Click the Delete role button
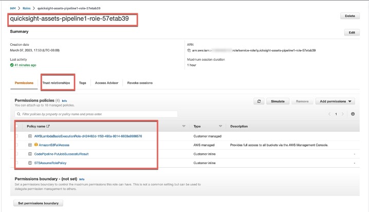Viewport: 369px width, 212px height. click(350, 16)
